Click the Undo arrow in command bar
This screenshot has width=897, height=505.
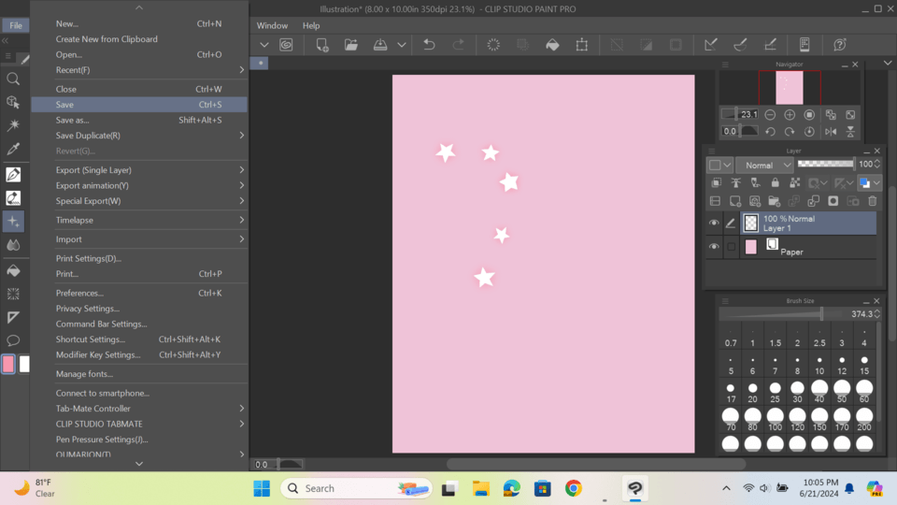[x=429, y=45]
